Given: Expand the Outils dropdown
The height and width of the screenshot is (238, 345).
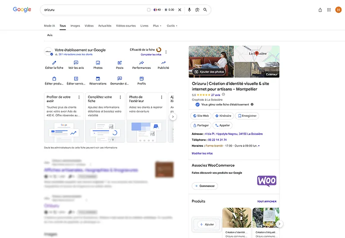Looking at the screenshot, I should pyautogui.click(x=172, y=26).
